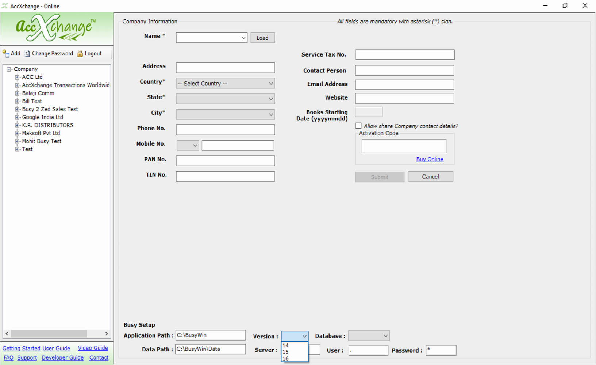Open the Buy Online link

point(430,159)
